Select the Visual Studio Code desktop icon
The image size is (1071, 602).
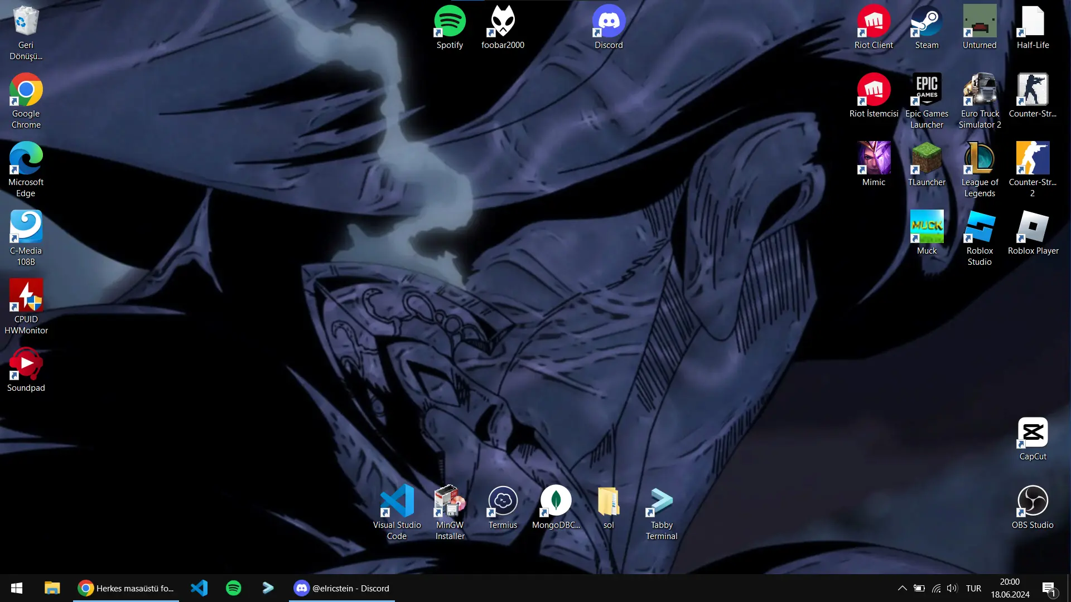(397, 512)
